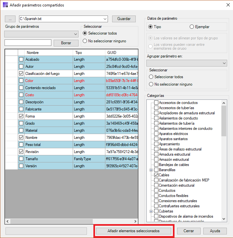The width and height of the screenshot is (233, 238).
Task: Check Acopladores de armadura estructural category
Action: [156, 113]
